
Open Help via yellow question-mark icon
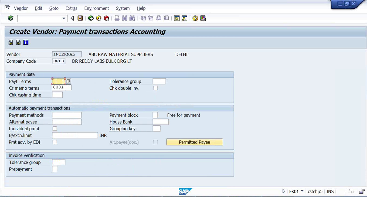coord(195,18)
